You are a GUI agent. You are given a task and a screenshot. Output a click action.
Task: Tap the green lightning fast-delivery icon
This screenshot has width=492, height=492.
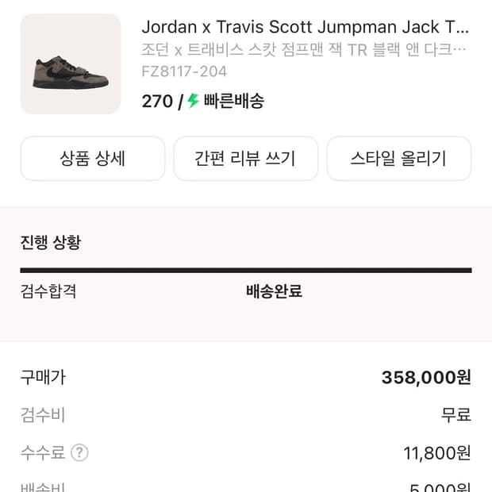pyautogui.click(x=193, y=101)
